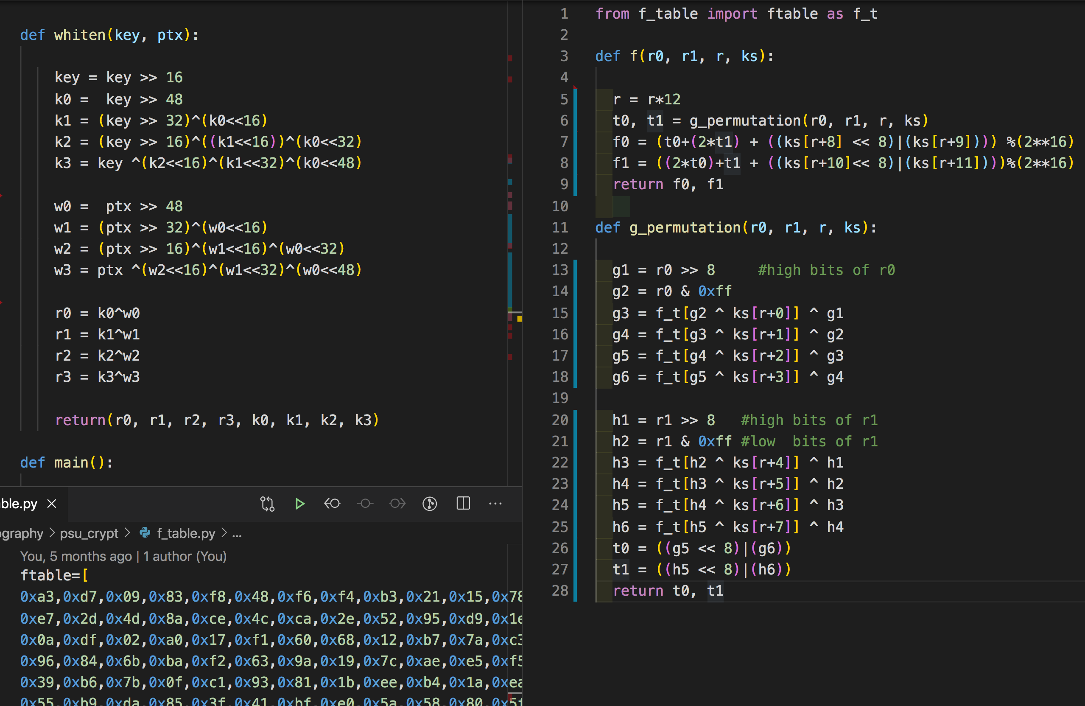The width and height of the screenshot is (1085, 706).
Task: Go back using the left navigation arrow icon
Action: pos(333,504)
